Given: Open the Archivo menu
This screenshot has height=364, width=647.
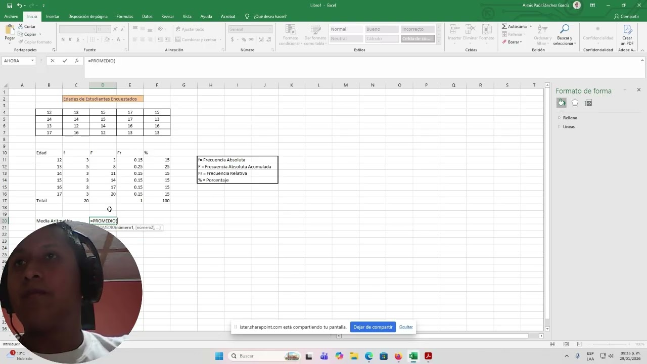Looking at the screenshot, I should (x=11, y=16).
